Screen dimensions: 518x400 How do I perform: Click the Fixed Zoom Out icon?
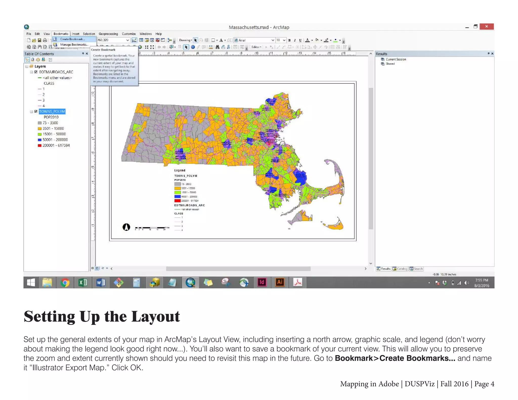[x=152, y=47]
